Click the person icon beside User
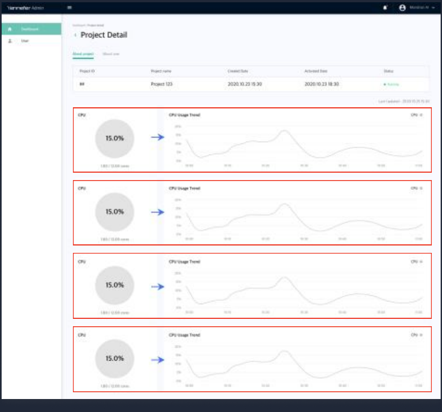This screenshot has width=442, height=412. [10, 41]
